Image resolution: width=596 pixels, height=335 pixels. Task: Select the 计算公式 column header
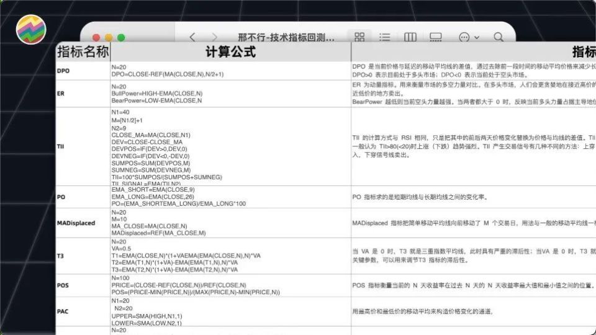click(x=231, y=51)
